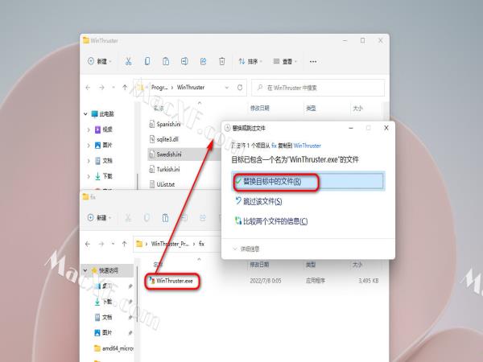The height and width of the screenshot is (362, 483).
Task: Refresh the WinThruster folder view
Action: (x=240, y=88)
